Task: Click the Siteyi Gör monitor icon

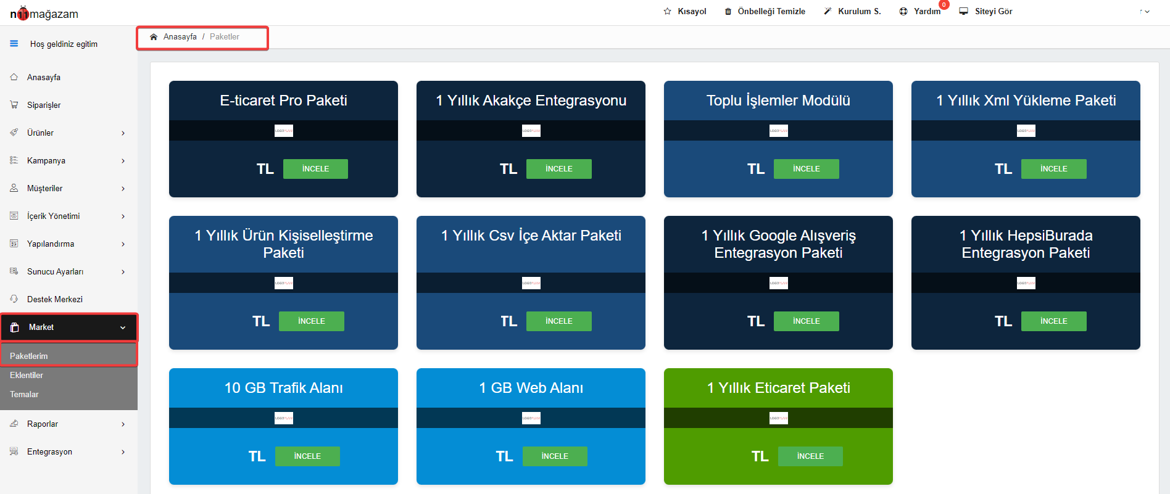Action: pyautogui.click(x=964, y=11)
